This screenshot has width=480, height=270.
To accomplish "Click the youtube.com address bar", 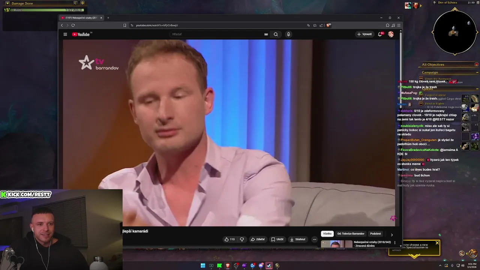I will 217,25.
